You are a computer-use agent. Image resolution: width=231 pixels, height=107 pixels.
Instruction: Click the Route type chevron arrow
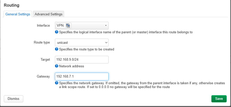pyautogui.click(x=106, y=42)
